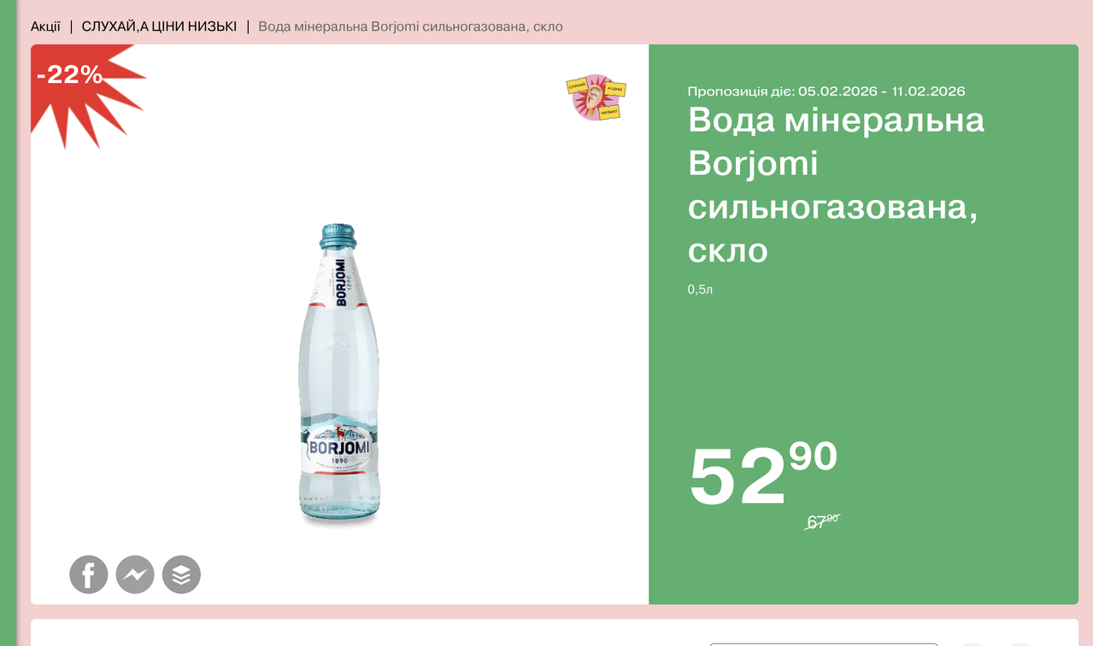1093x646 pixels.
Task: Click the green product info panel
Action: pos(863,325)
